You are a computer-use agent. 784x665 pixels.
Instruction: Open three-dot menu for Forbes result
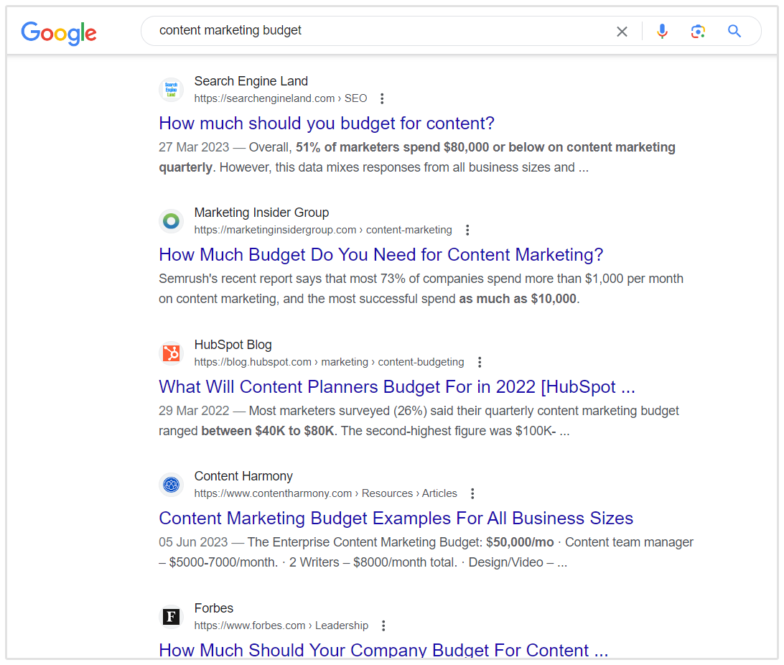(383, 626)
